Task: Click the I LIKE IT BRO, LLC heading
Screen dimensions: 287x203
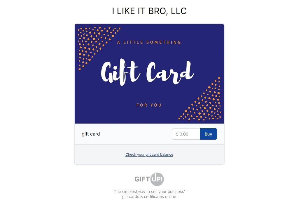Action: (149, 11)
